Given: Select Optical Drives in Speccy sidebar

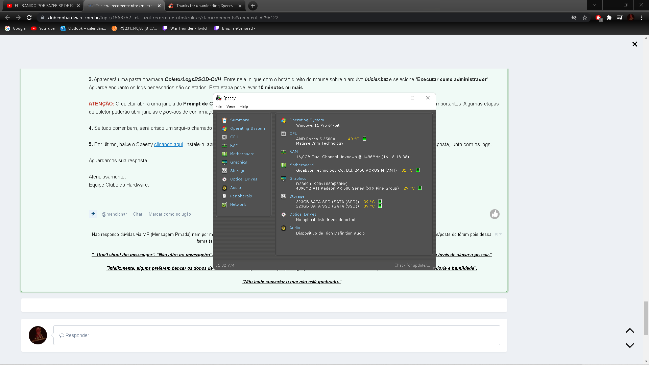Looking at the screenshot, I should coord(244,179).
